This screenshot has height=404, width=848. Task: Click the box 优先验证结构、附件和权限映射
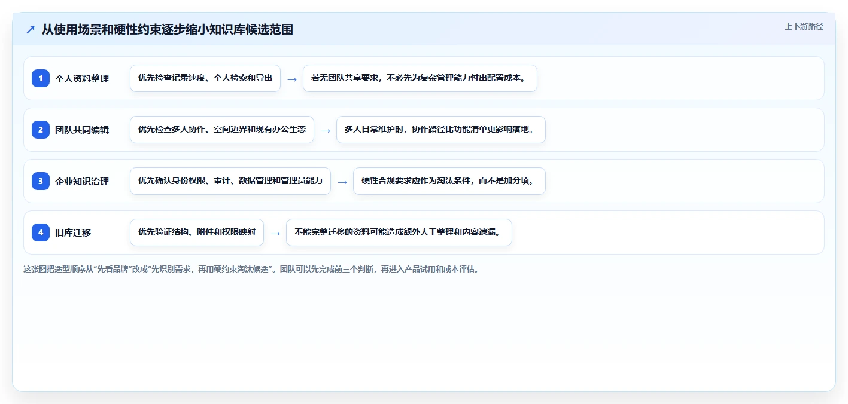[x=197, y=232]
